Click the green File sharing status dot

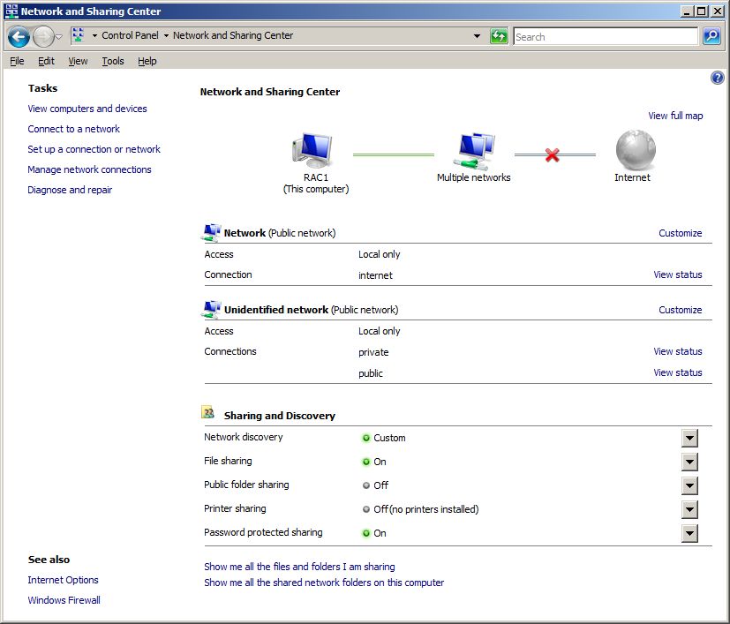click(366, 462)
